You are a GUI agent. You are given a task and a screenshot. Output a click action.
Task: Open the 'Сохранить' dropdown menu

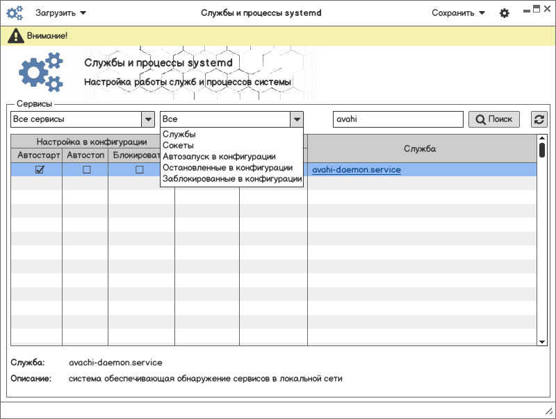coord(458,12)
